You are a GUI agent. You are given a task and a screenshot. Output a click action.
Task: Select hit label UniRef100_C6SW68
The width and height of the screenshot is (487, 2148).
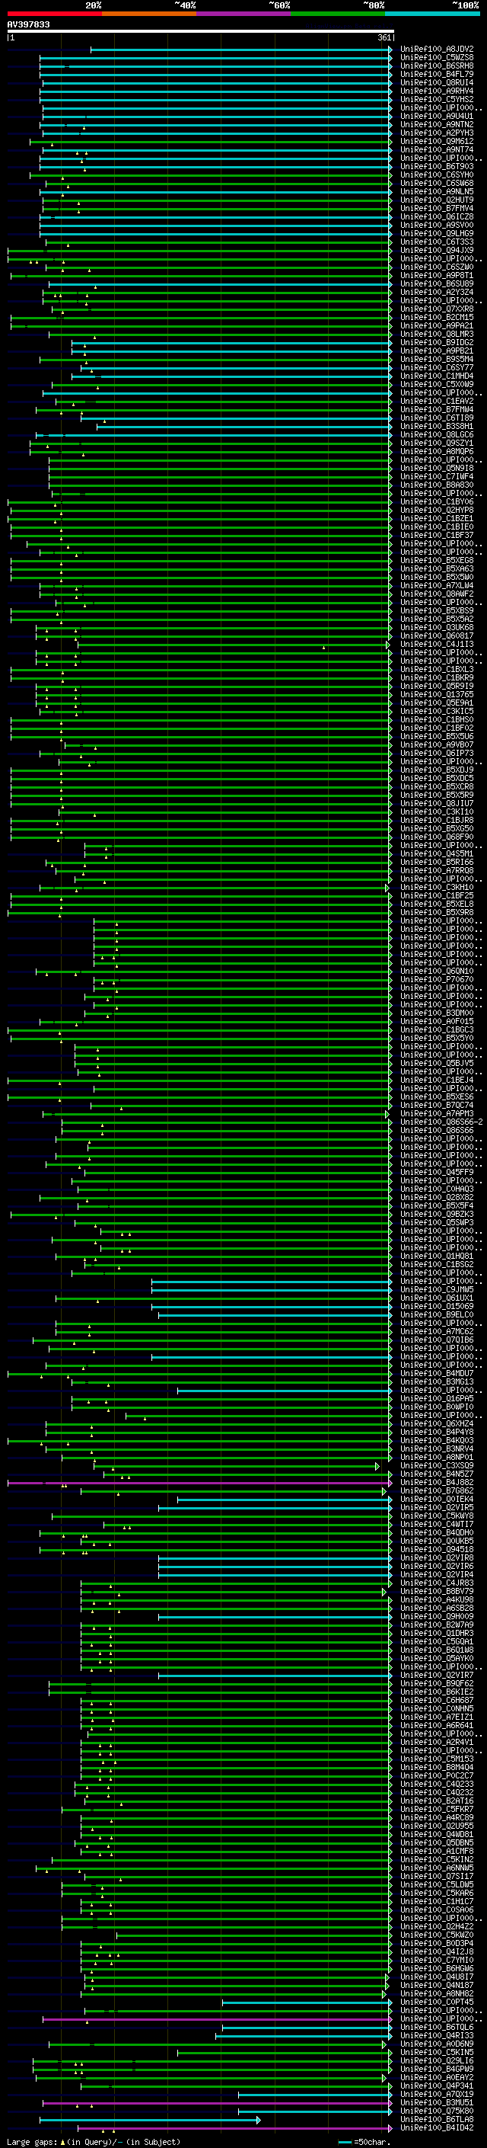(437, 184)
